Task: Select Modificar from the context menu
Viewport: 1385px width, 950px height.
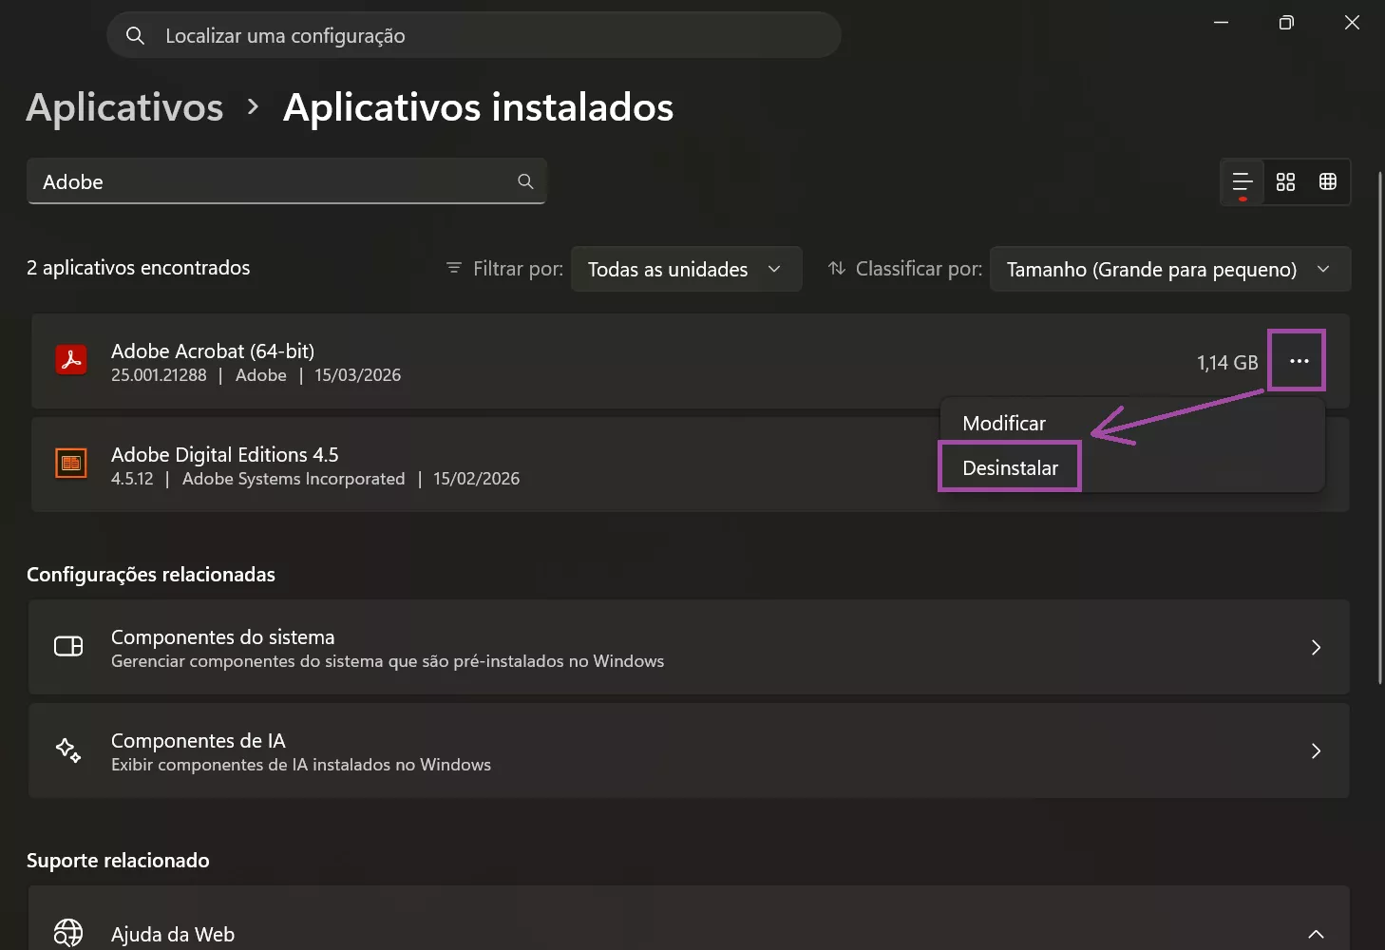Action: click(1003, 423)
